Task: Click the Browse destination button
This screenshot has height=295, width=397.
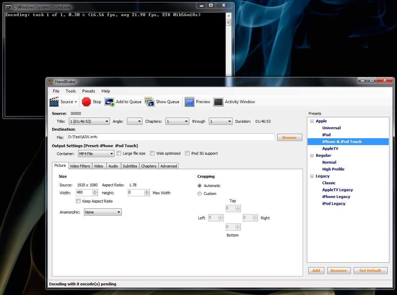Action: click(289, 138)
